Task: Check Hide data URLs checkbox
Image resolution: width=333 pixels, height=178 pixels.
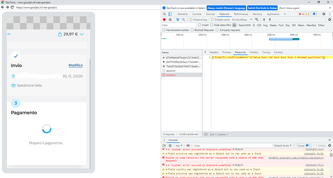Action: point(211,25)
